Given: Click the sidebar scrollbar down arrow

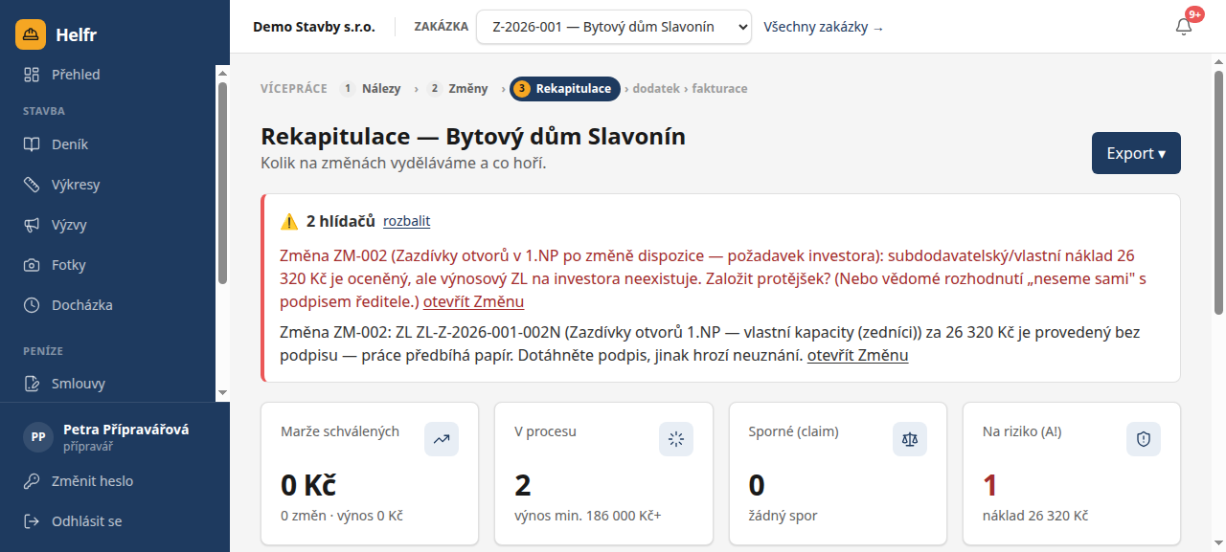Looking at the screenshot, I should (x=222, y=393).
